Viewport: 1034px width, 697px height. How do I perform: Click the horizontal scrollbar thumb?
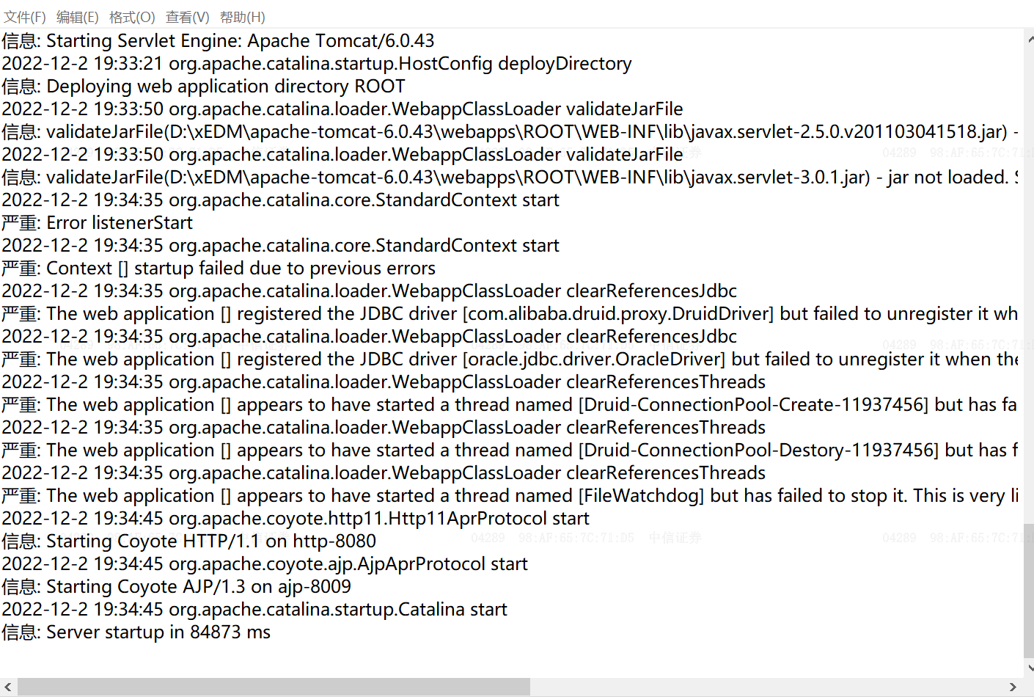click(273, 687)
